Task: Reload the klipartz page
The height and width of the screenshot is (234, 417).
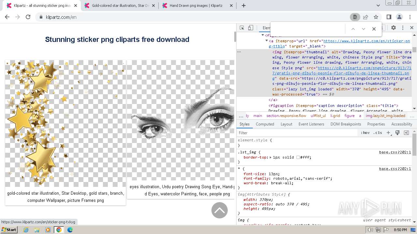Action: [x=28, y=17]
